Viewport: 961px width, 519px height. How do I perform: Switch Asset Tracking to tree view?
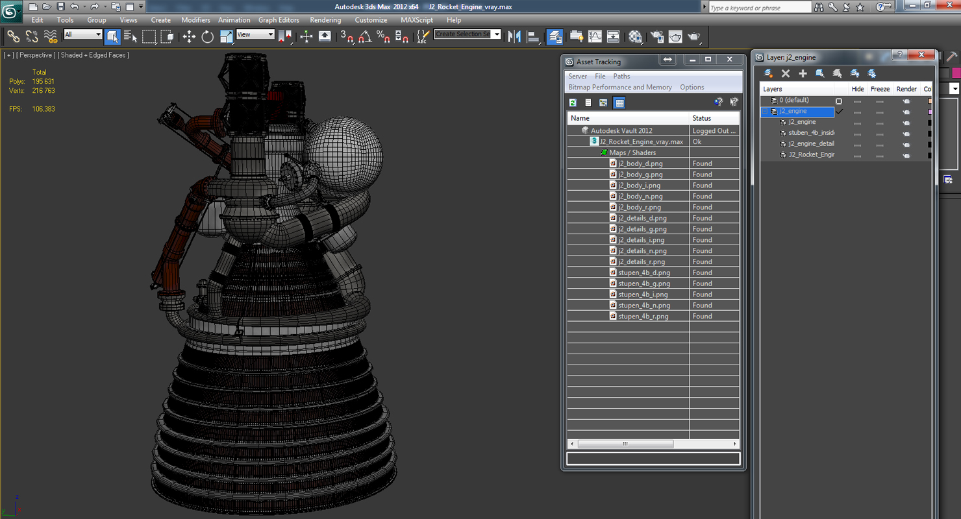click(x=603, y=103)
